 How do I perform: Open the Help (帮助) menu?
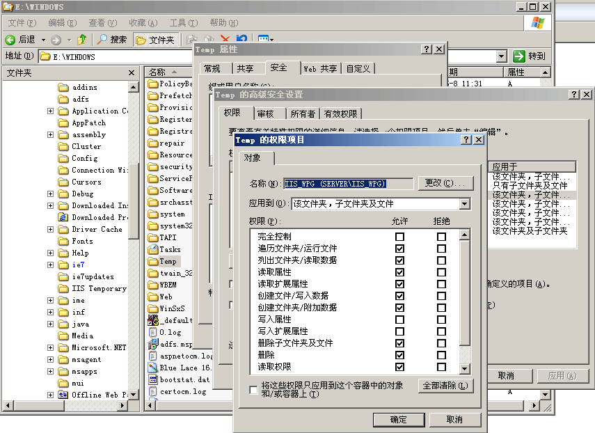point(224,23)
